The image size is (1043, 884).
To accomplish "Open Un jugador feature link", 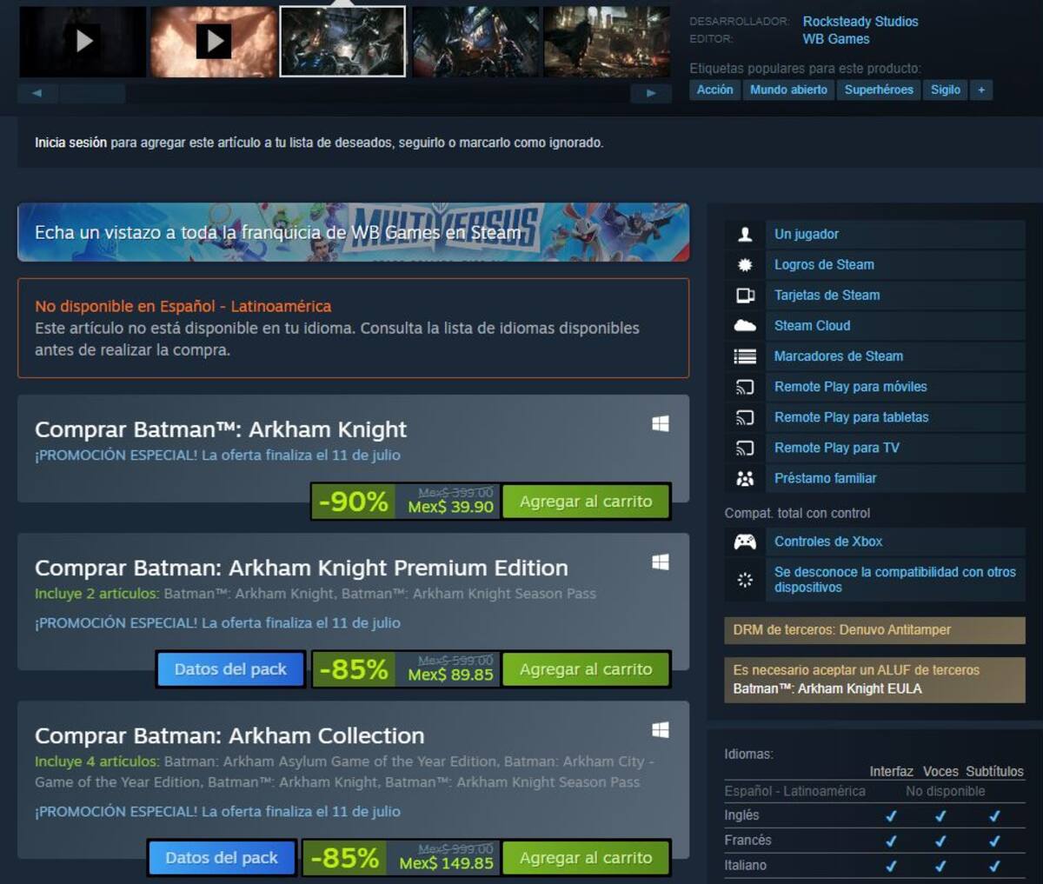I will tap(807, 234).
